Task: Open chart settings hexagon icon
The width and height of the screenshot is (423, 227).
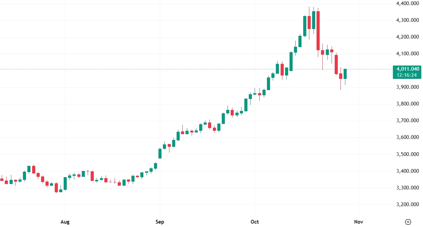Action: tap(408, 222)
